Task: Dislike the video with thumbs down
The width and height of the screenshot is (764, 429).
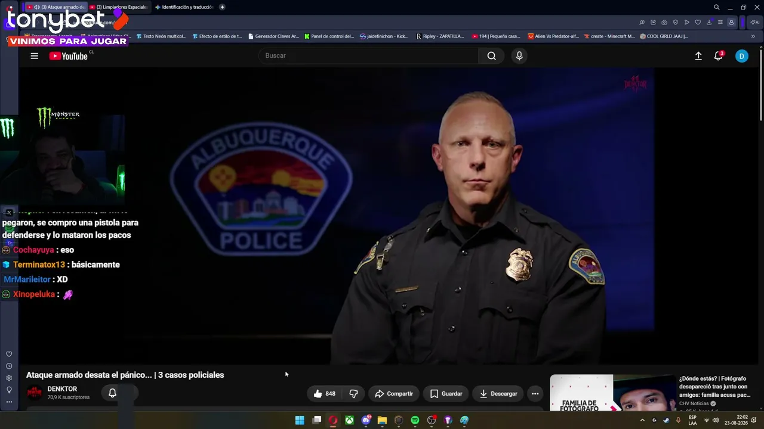Action: coord(353,393)
